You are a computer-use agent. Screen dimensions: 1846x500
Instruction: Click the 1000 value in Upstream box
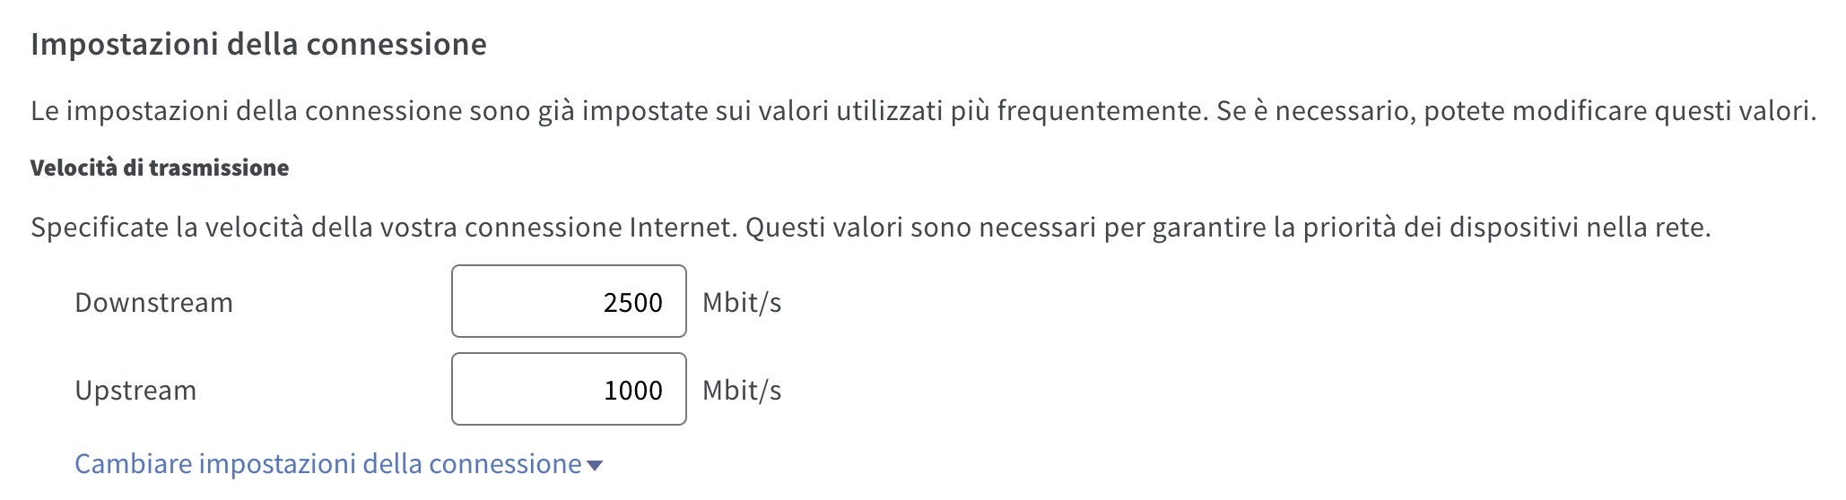click(633, 391)
